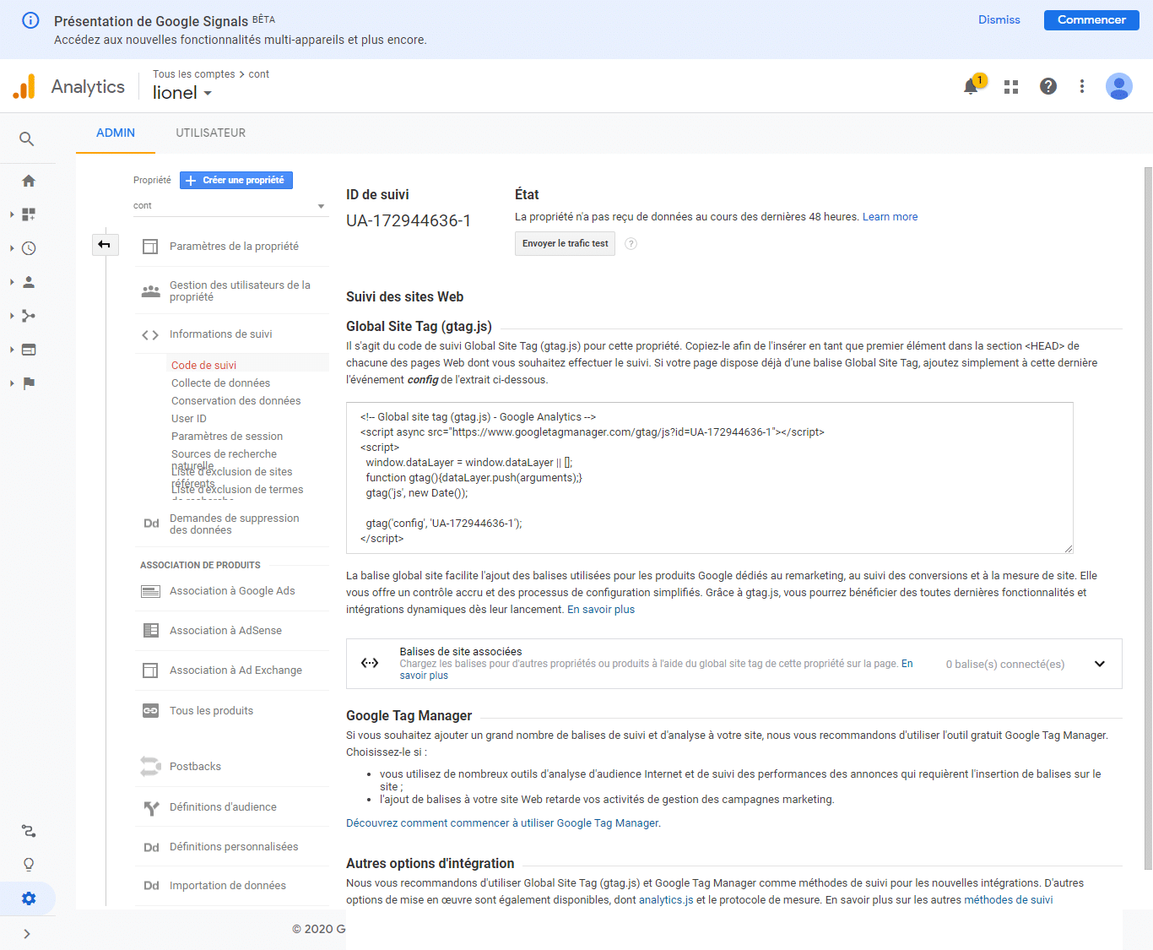Open Google apps grid icon
The image size is (1153, 950).
pyautogui.click(x=1011, y=86)
